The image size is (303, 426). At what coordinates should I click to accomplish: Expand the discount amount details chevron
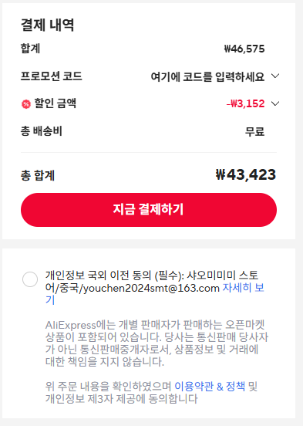(x=275, y=103)
